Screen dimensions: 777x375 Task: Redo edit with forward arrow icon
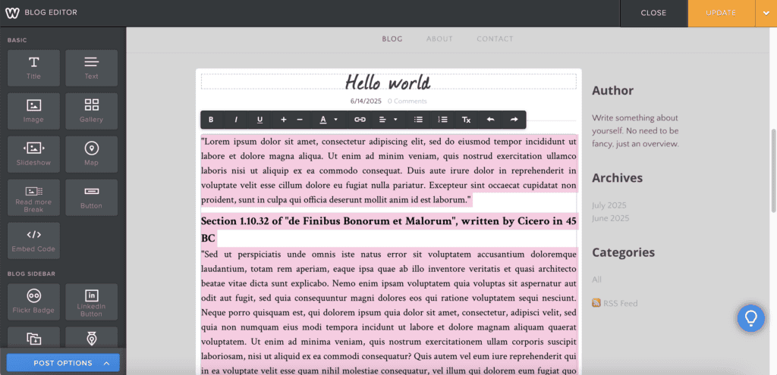(514, 120)
